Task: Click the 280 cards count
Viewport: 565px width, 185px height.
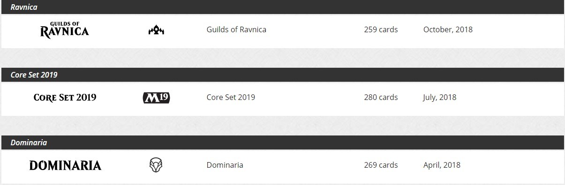Action: (x=381, y=97)
